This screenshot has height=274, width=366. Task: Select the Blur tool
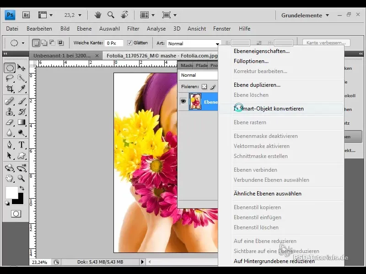10,132
